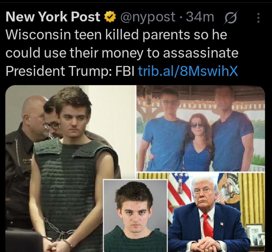Click the gold verified badge

[110, 17]
